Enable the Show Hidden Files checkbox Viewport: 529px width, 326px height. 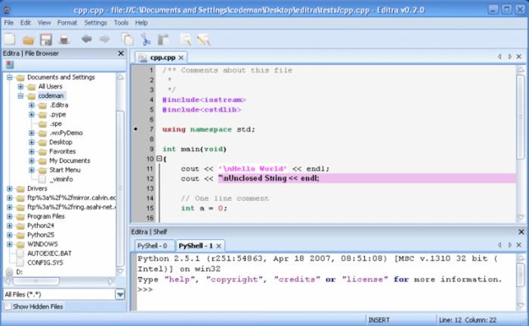pyautogui.click(x=8, y=307)
